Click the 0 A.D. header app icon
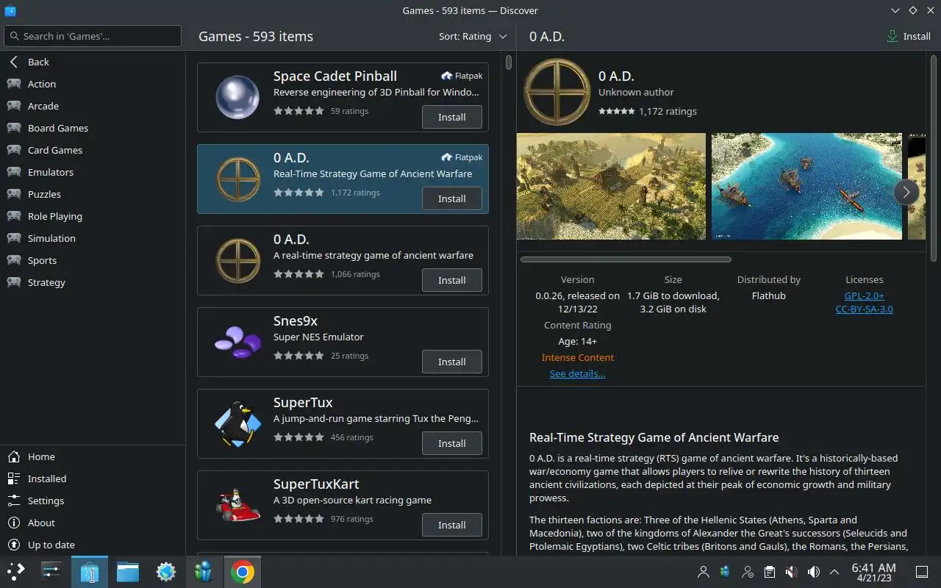This screenshot has width=941, height=588. 557,92
